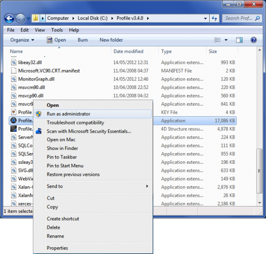The height and width of the screenshot is (254, 266).
Task: Sort by the Name column header
Action: point(16,51)
